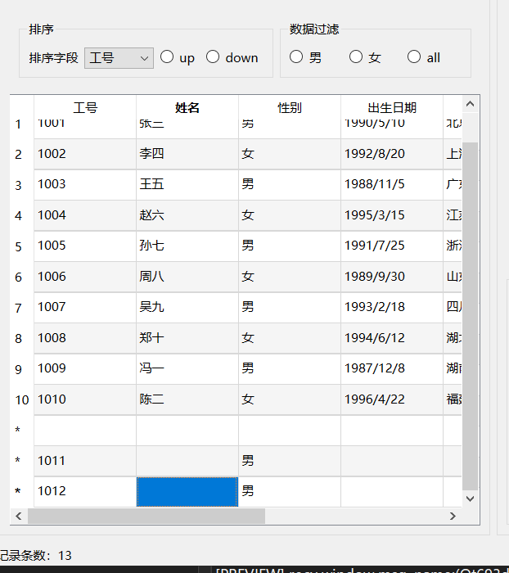The image size is (509, 573).
Task: Click birth date 1996/4/22
Action: [392, 399]
